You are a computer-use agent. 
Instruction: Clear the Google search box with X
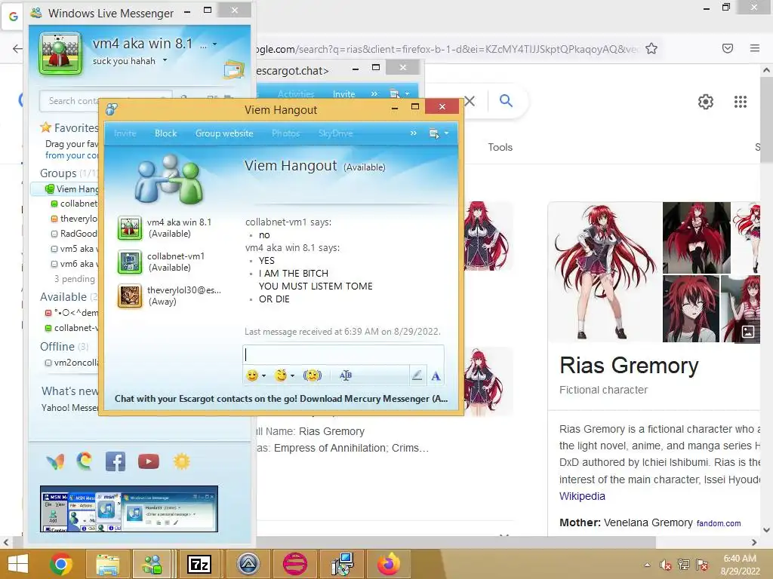(470, 102)
